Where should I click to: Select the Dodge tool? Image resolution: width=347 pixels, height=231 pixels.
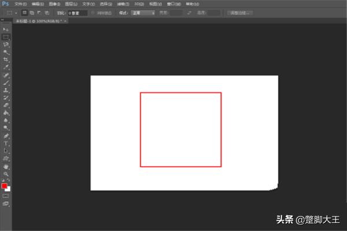(x=6, y=128)
